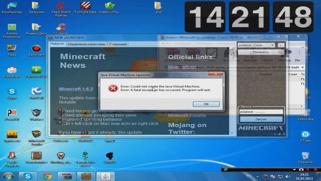
Task: Launch Adobe Photoshop from desktop
Action: (x=12, y=31)
